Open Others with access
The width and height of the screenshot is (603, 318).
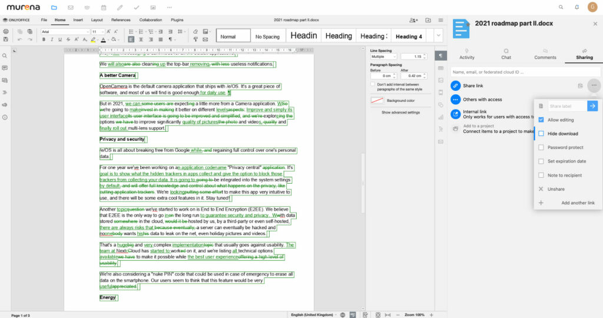[482, 99]
